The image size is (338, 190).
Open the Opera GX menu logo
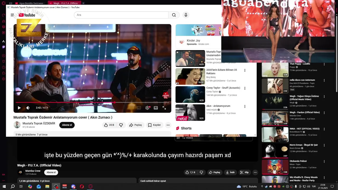3,3
